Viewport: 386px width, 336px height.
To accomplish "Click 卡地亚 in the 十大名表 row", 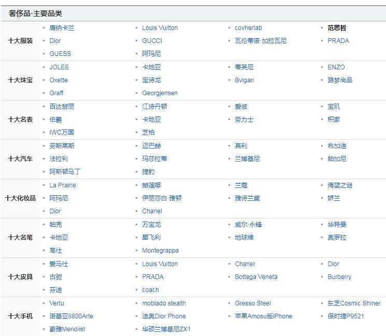I will [151, 120].
